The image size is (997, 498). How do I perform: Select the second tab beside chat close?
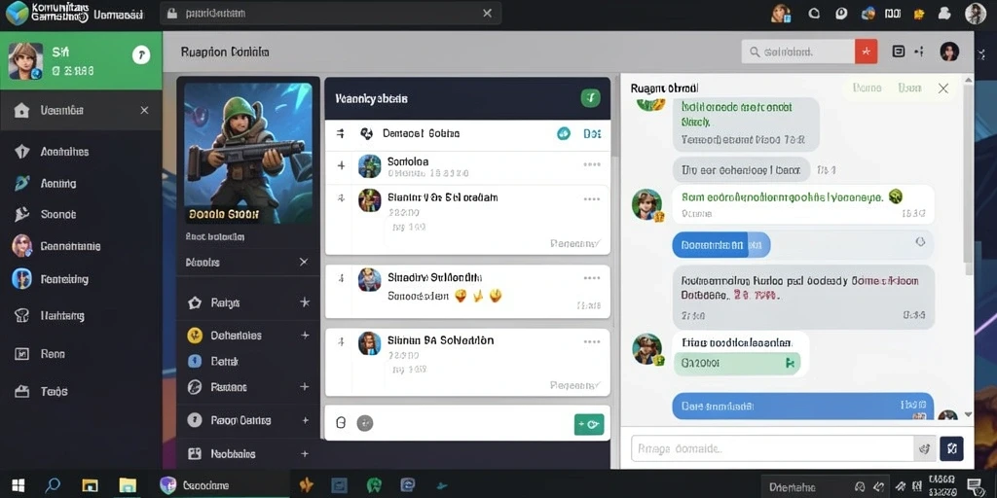[x=909, y=88]
